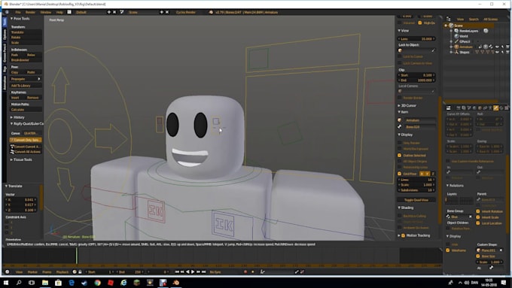
Task: Adjust the Lens value slider field
Action: point(416,39)
